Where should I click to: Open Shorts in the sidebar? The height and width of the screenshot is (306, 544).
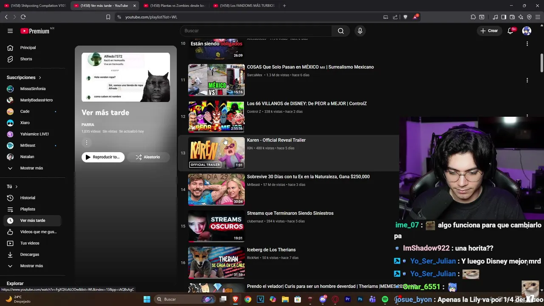coord(33,59)
